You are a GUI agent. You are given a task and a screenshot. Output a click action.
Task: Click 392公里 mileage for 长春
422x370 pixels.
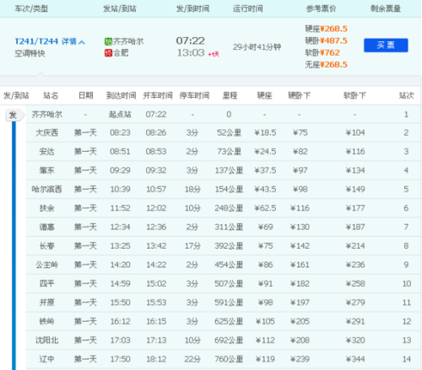point(229,246)
